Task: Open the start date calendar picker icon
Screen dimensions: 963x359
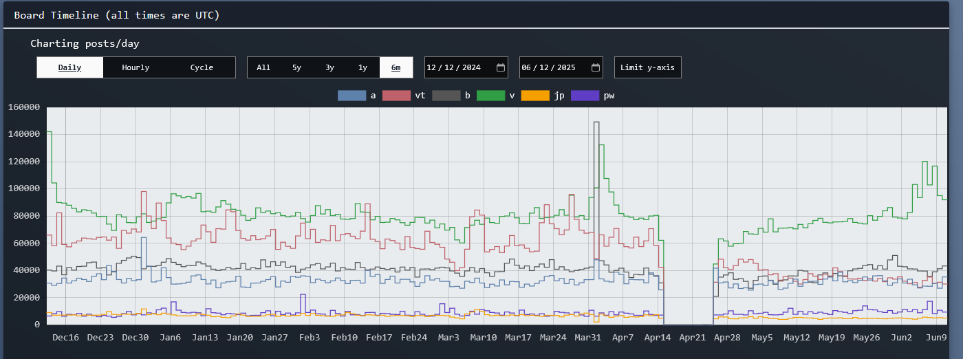Action: pyautogui.click(x=501, y=67)
